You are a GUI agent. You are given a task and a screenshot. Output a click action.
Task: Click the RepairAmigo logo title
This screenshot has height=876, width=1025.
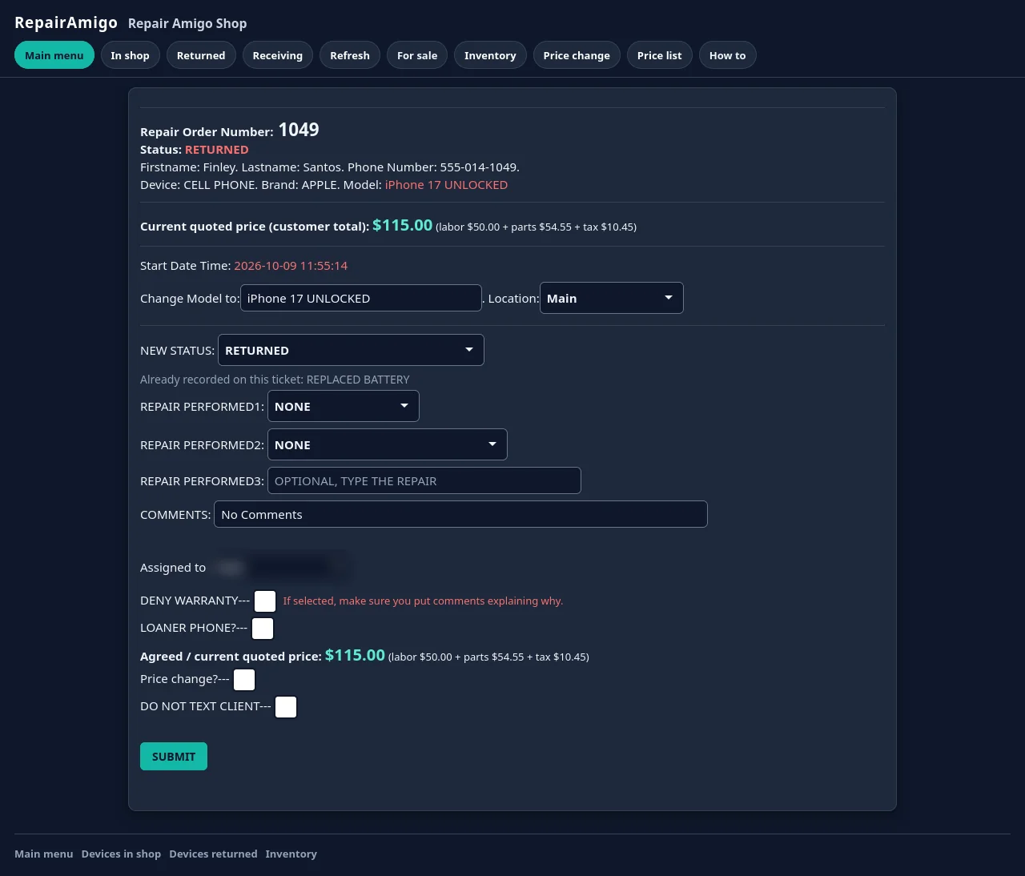click(66, 22)
